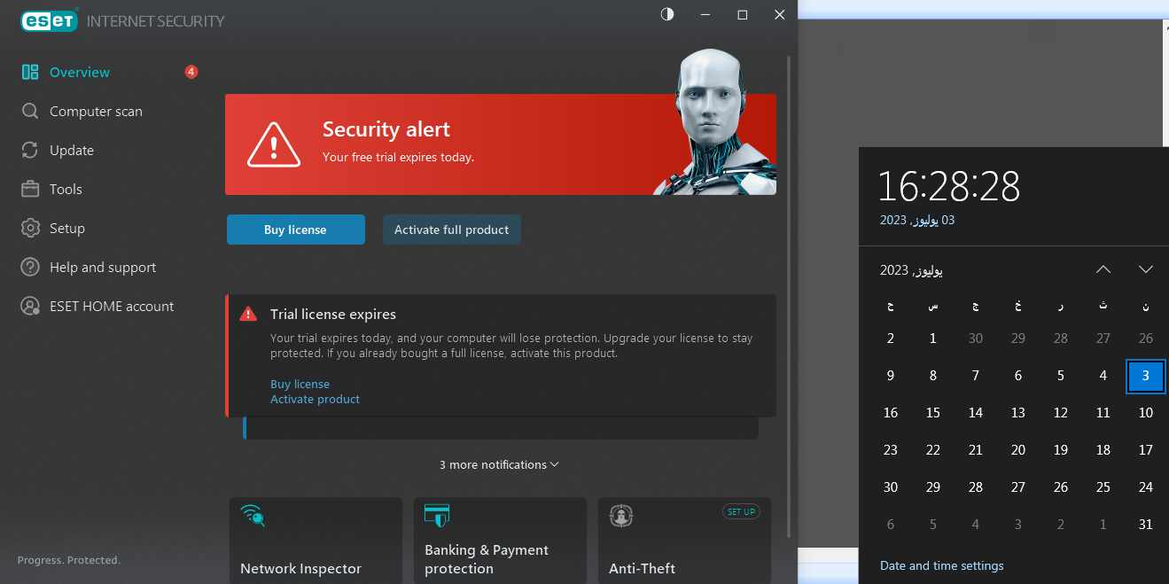Select date 20 in the calendar

[1018, 450]
